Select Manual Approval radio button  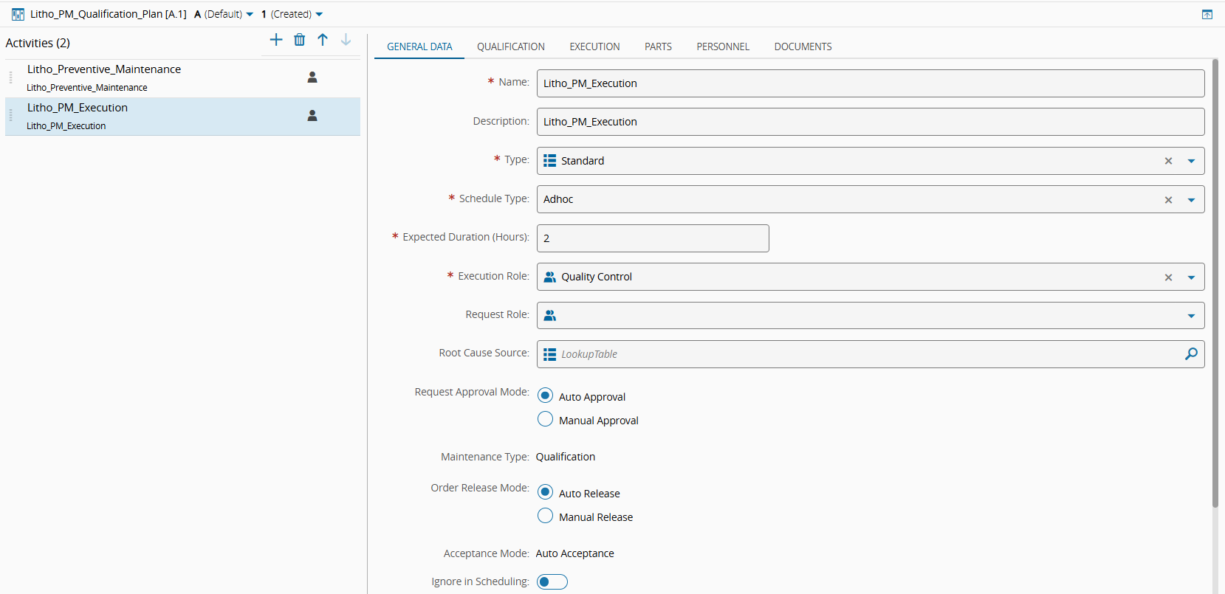tap(545, 420)
